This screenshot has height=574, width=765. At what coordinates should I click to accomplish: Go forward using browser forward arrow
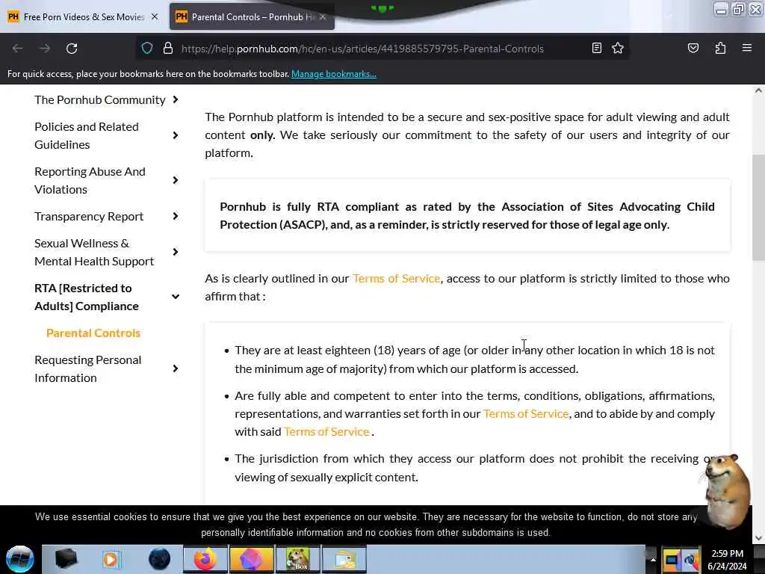[x=45, y=49]
